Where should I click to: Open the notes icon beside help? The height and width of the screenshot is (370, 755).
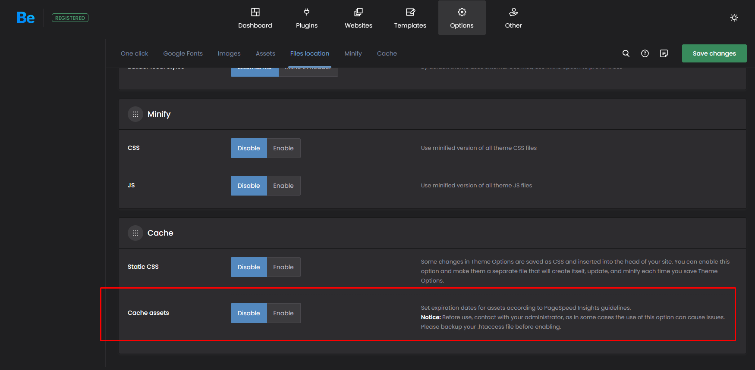[664, 53]
